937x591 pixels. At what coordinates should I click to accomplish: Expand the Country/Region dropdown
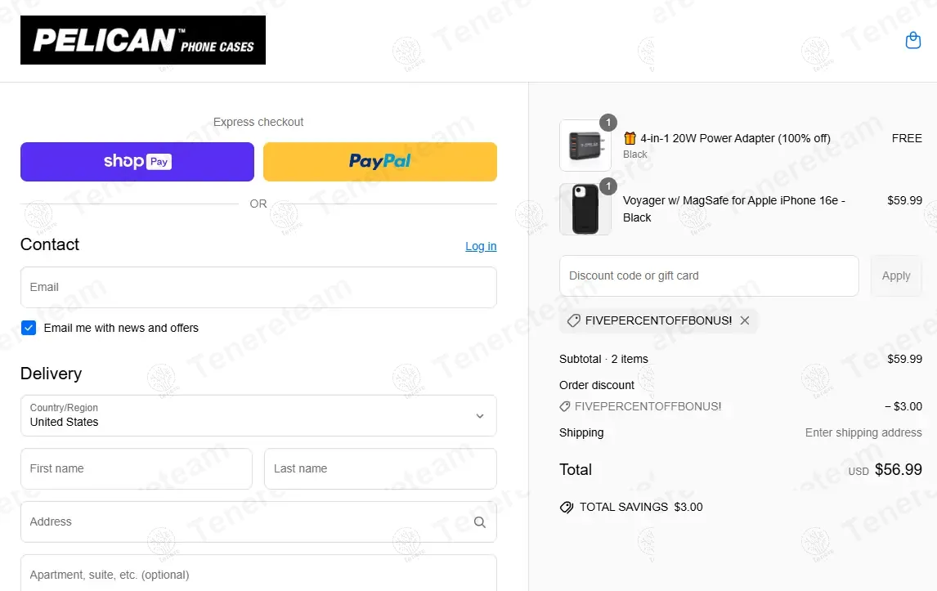pyautogui.click(x=258, y=415)
